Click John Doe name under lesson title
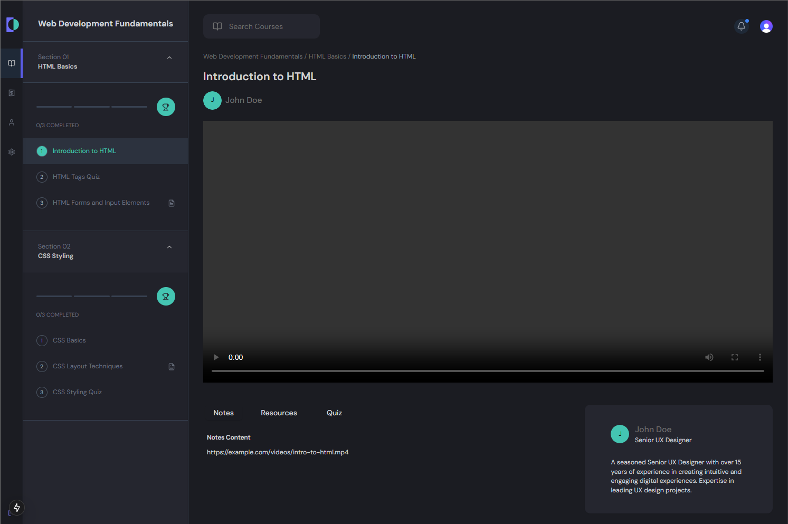 (244, 100)
